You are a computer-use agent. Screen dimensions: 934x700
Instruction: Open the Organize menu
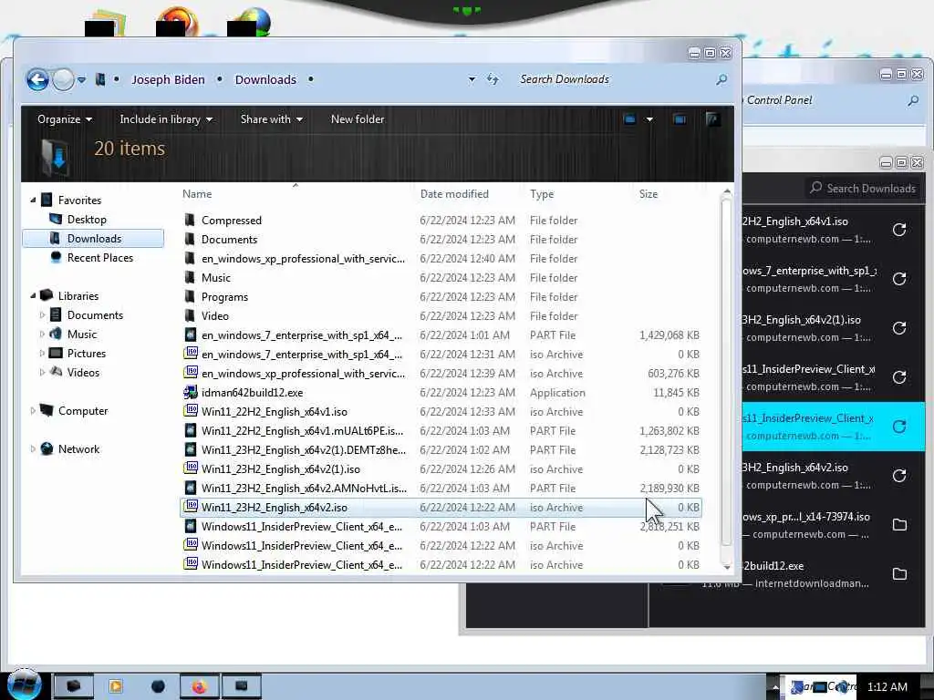coord(65,119)
